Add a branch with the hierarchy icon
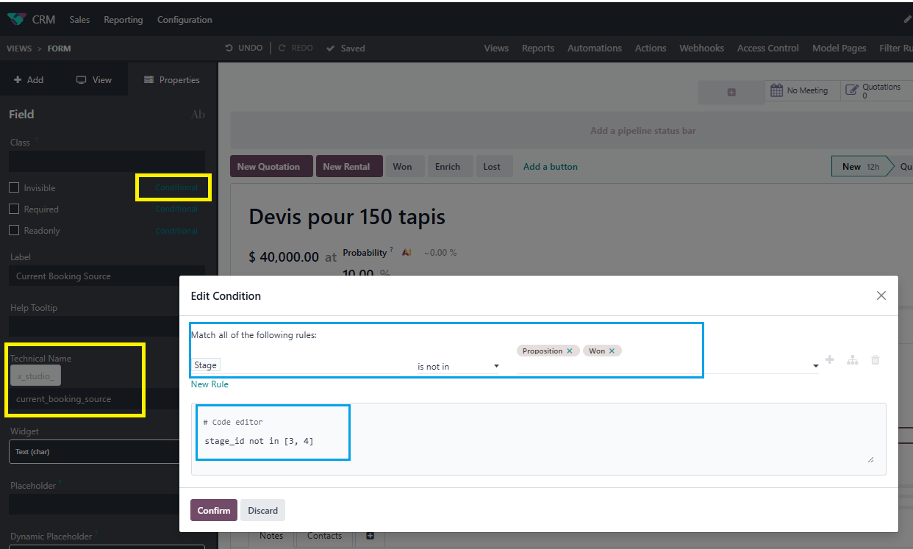Screen dimensions: 913x549 click(x=852, y=360)
